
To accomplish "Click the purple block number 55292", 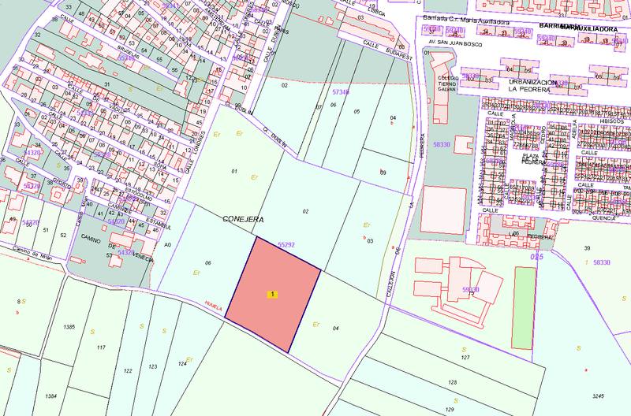I will (x=286, y=244).
